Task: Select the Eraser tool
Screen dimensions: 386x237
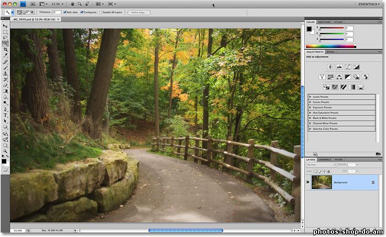Action: pos(5,85)
